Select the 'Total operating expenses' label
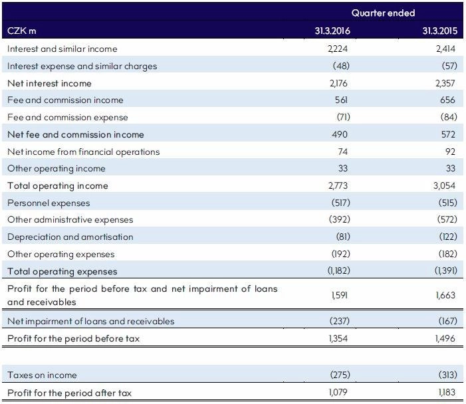Screen dimensions: 466x404 coord(62,272)
